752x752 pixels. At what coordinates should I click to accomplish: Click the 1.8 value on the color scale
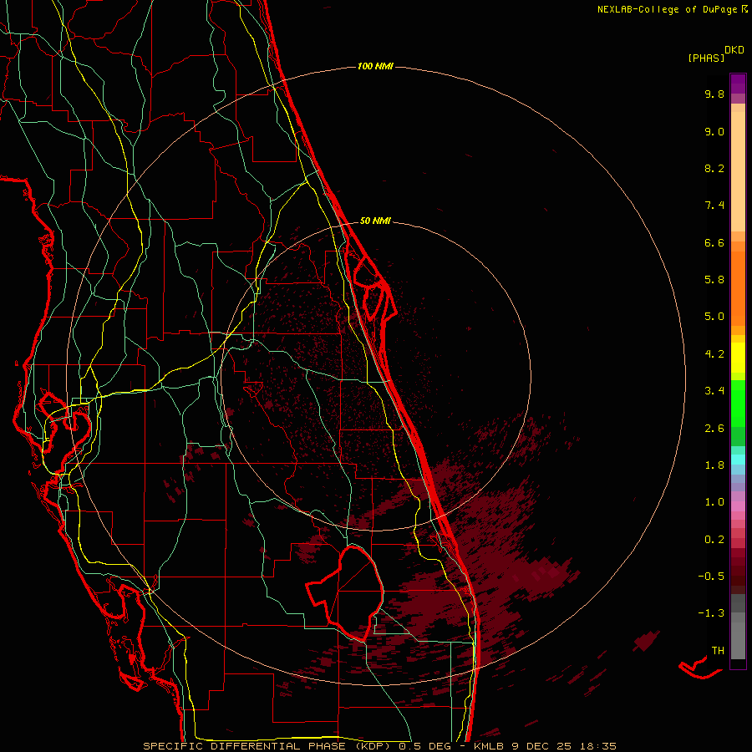point(714,465)
